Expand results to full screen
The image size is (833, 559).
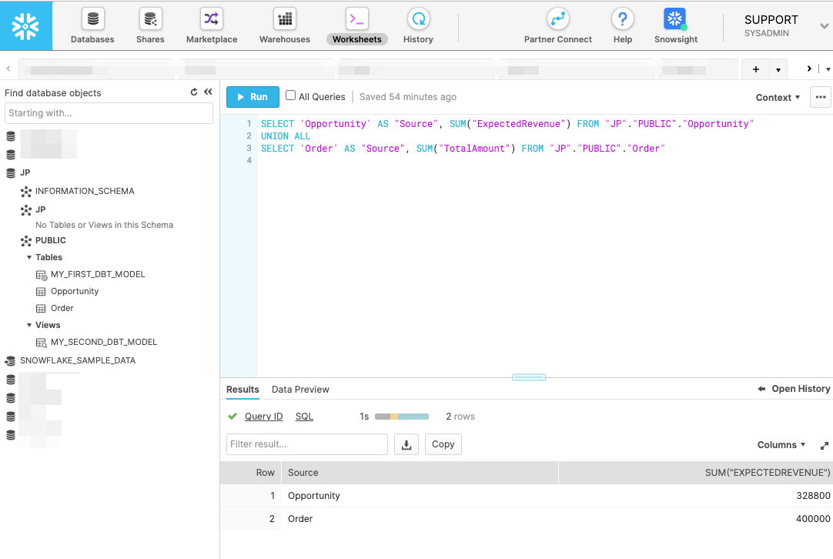click(824, 445)
